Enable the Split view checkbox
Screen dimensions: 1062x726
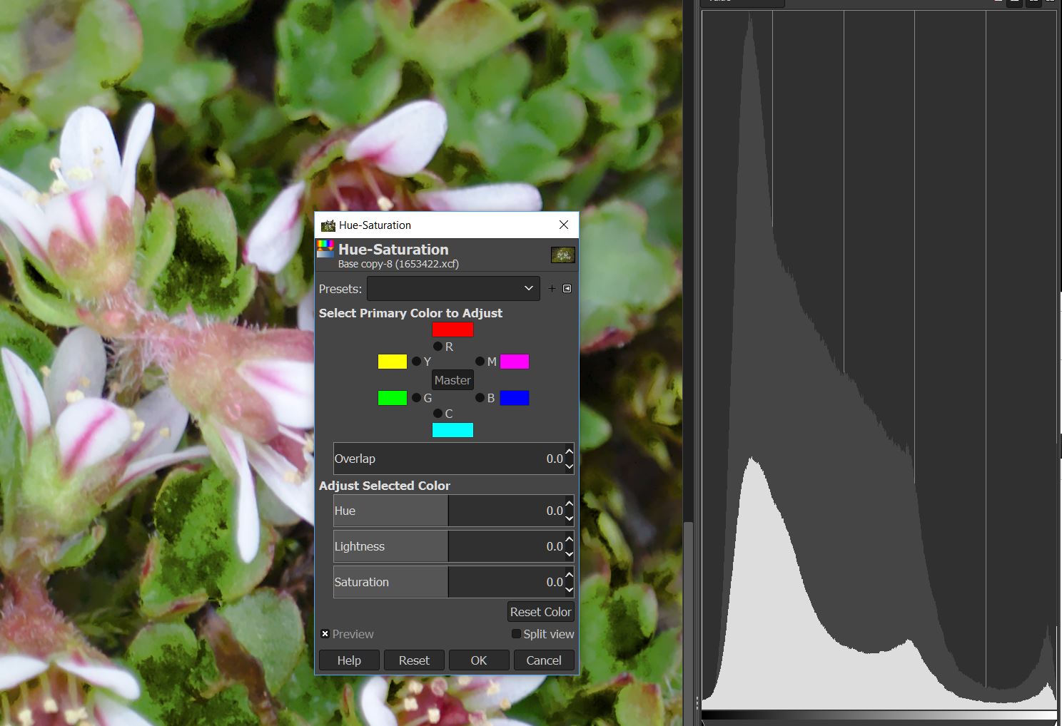[516, 634]
